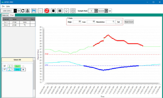Open the Ch-2 color dropdown arrow
This screenshot has width=163, height=98.
pyautogui.click(x=12, y=69)
